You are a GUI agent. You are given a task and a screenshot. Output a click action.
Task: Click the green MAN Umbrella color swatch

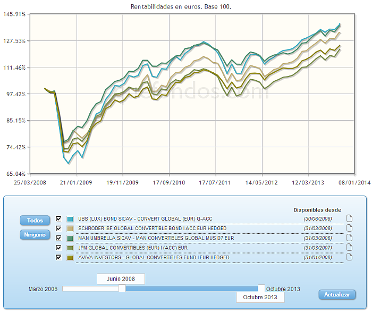point(70,238)
